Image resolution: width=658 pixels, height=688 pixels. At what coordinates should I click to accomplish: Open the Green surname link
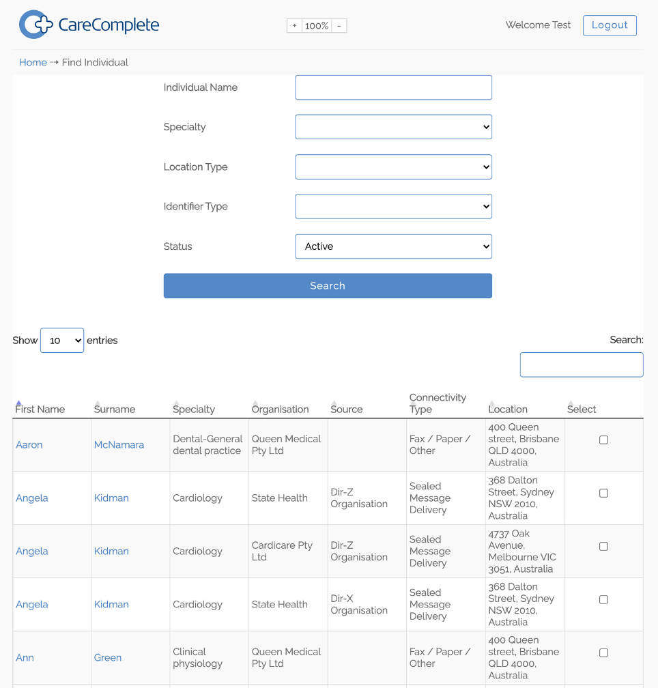click(x=107, y=658)
